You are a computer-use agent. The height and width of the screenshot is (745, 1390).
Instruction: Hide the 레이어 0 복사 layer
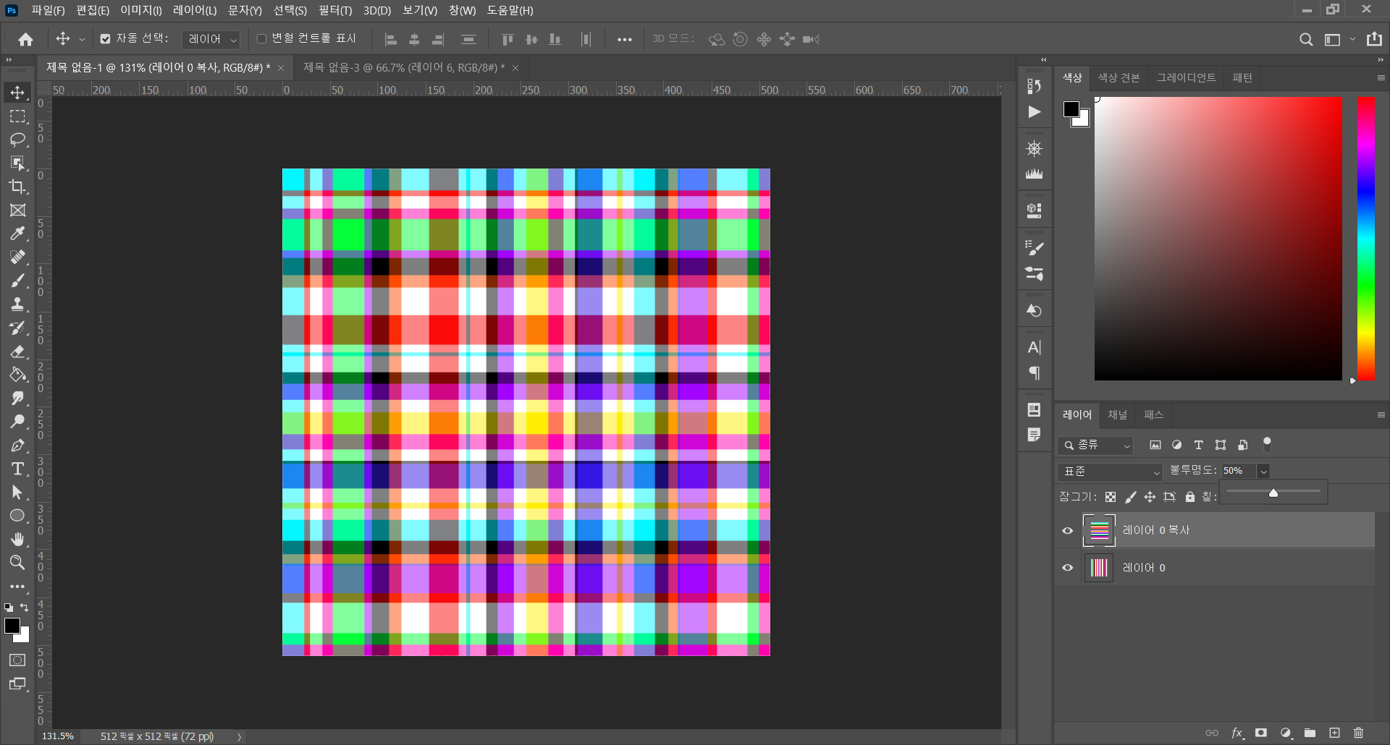tap(1067, 530)
